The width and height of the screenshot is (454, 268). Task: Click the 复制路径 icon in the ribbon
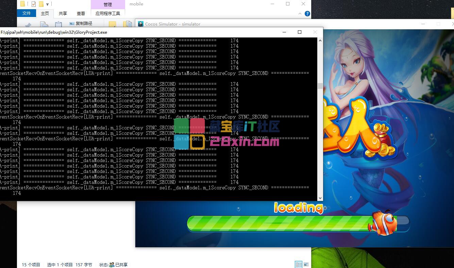(x=72, y=23)
